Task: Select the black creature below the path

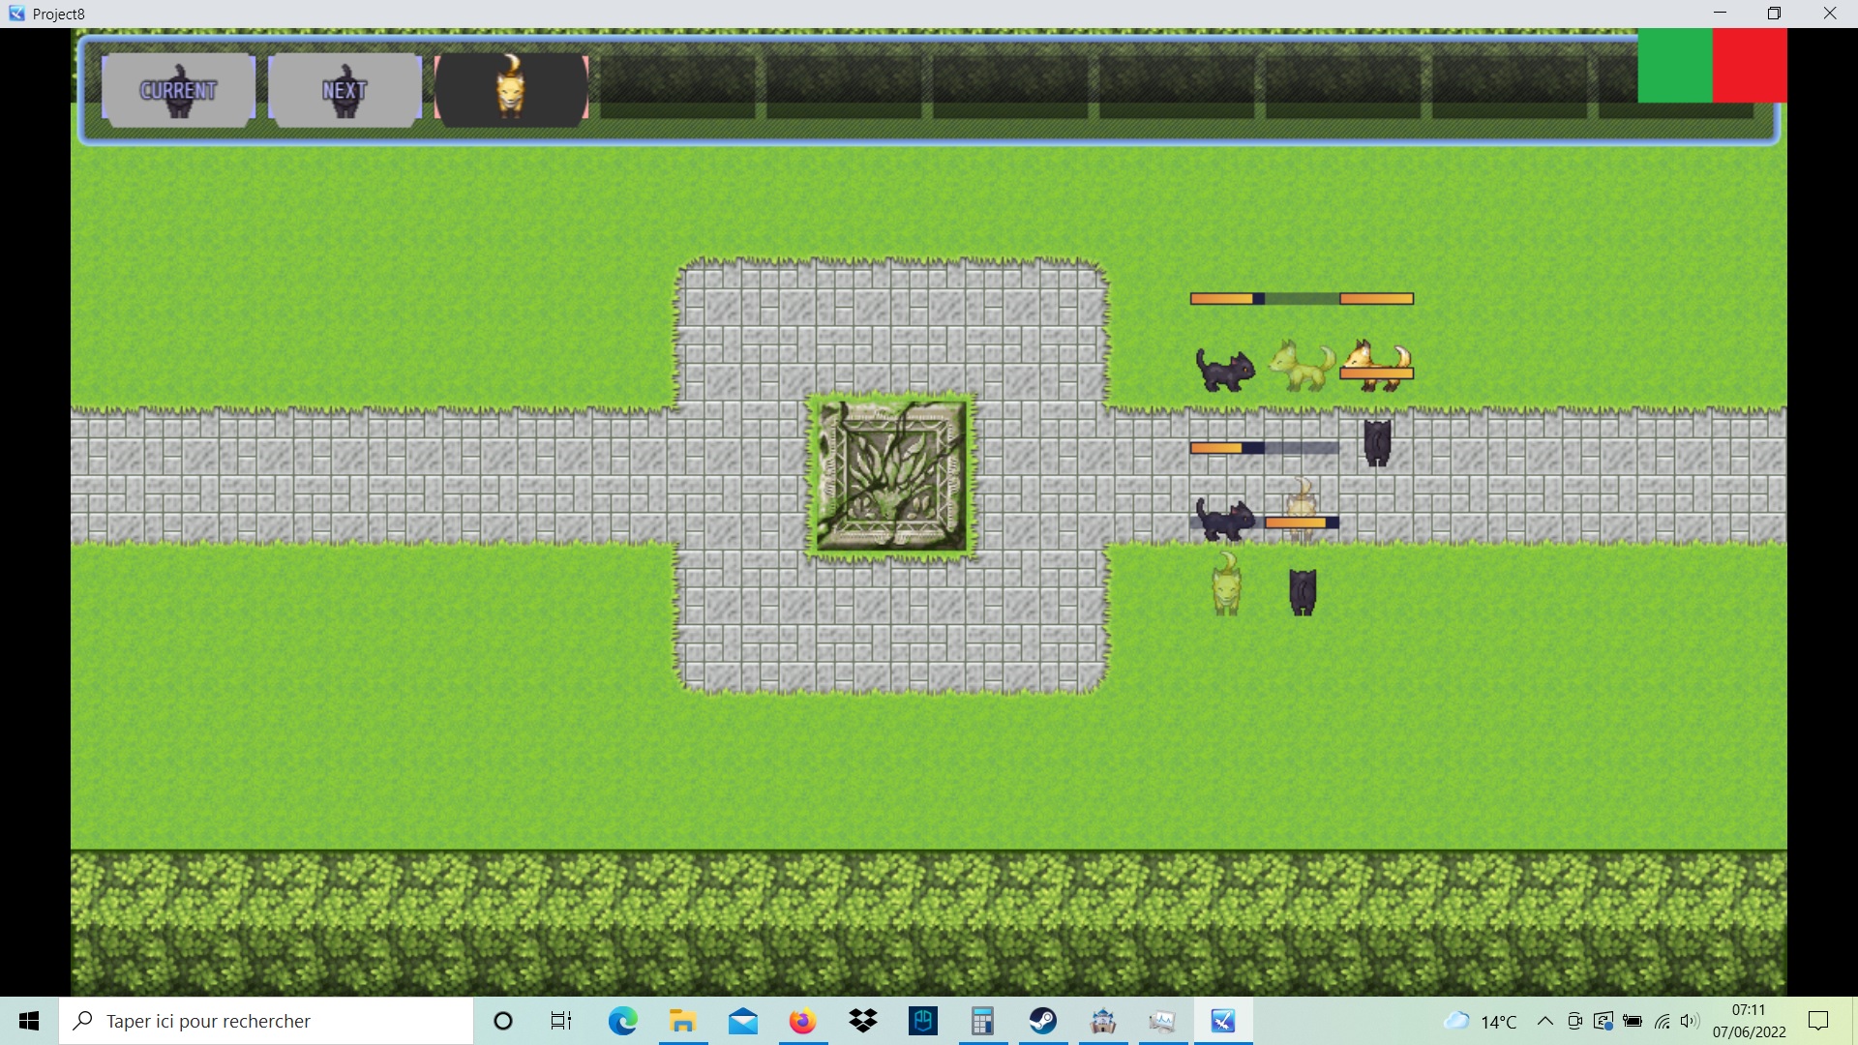Action: [x=1302, y=591]
